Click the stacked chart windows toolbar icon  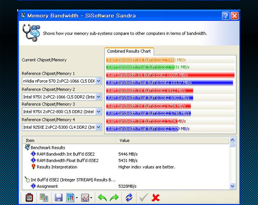pyautogui.click(x=44, y=197)
